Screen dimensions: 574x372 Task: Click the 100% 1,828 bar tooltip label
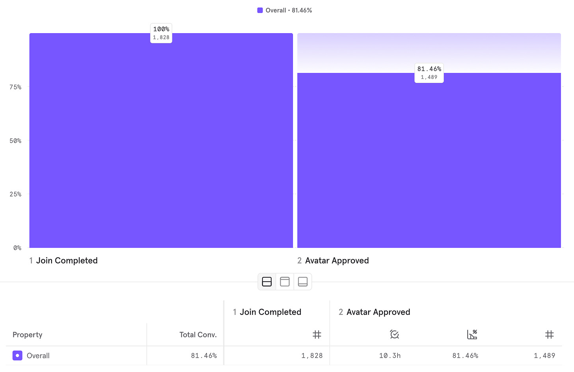pos(161,33)
